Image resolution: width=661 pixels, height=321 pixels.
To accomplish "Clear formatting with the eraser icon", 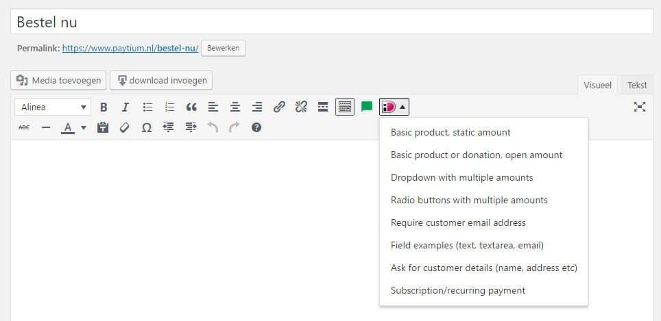I will (x=124, y=127).
